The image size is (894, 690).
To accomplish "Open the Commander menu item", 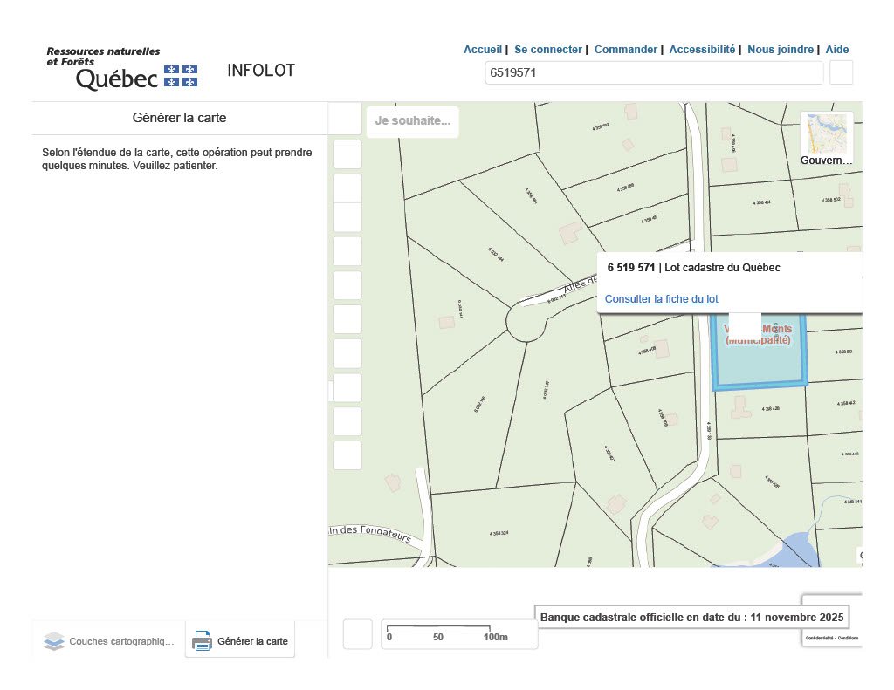I will tap(625, 50).
